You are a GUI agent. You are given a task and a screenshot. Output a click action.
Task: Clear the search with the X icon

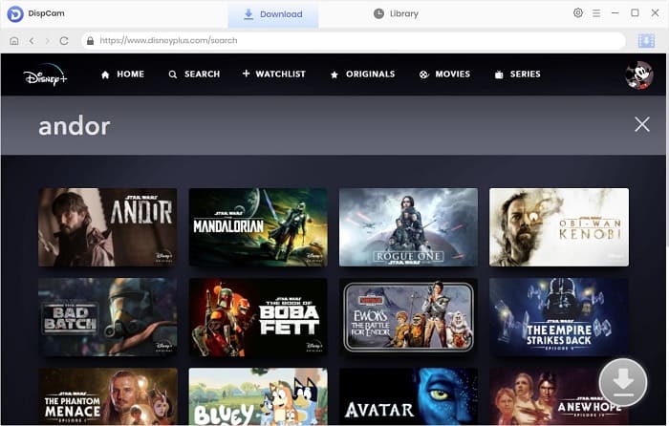(641, 124)
